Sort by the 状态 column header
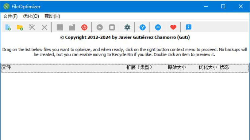250x140 pixels. point(224,67)
